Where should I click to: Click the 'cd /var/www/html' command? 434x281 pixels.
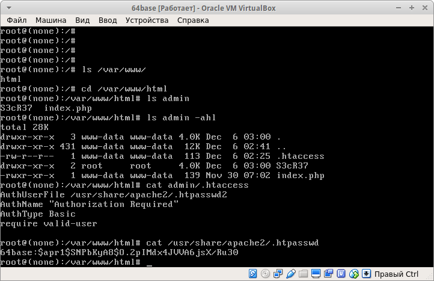click(124, 89)
